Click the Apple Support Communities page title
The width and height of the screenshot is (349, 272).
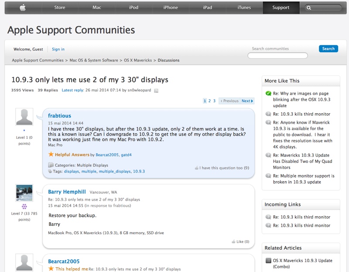[x=71, y=30]
